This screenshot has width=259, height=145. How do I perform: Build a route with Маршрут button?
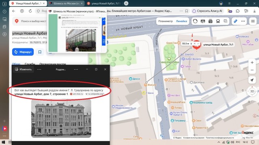pos(23,52)
